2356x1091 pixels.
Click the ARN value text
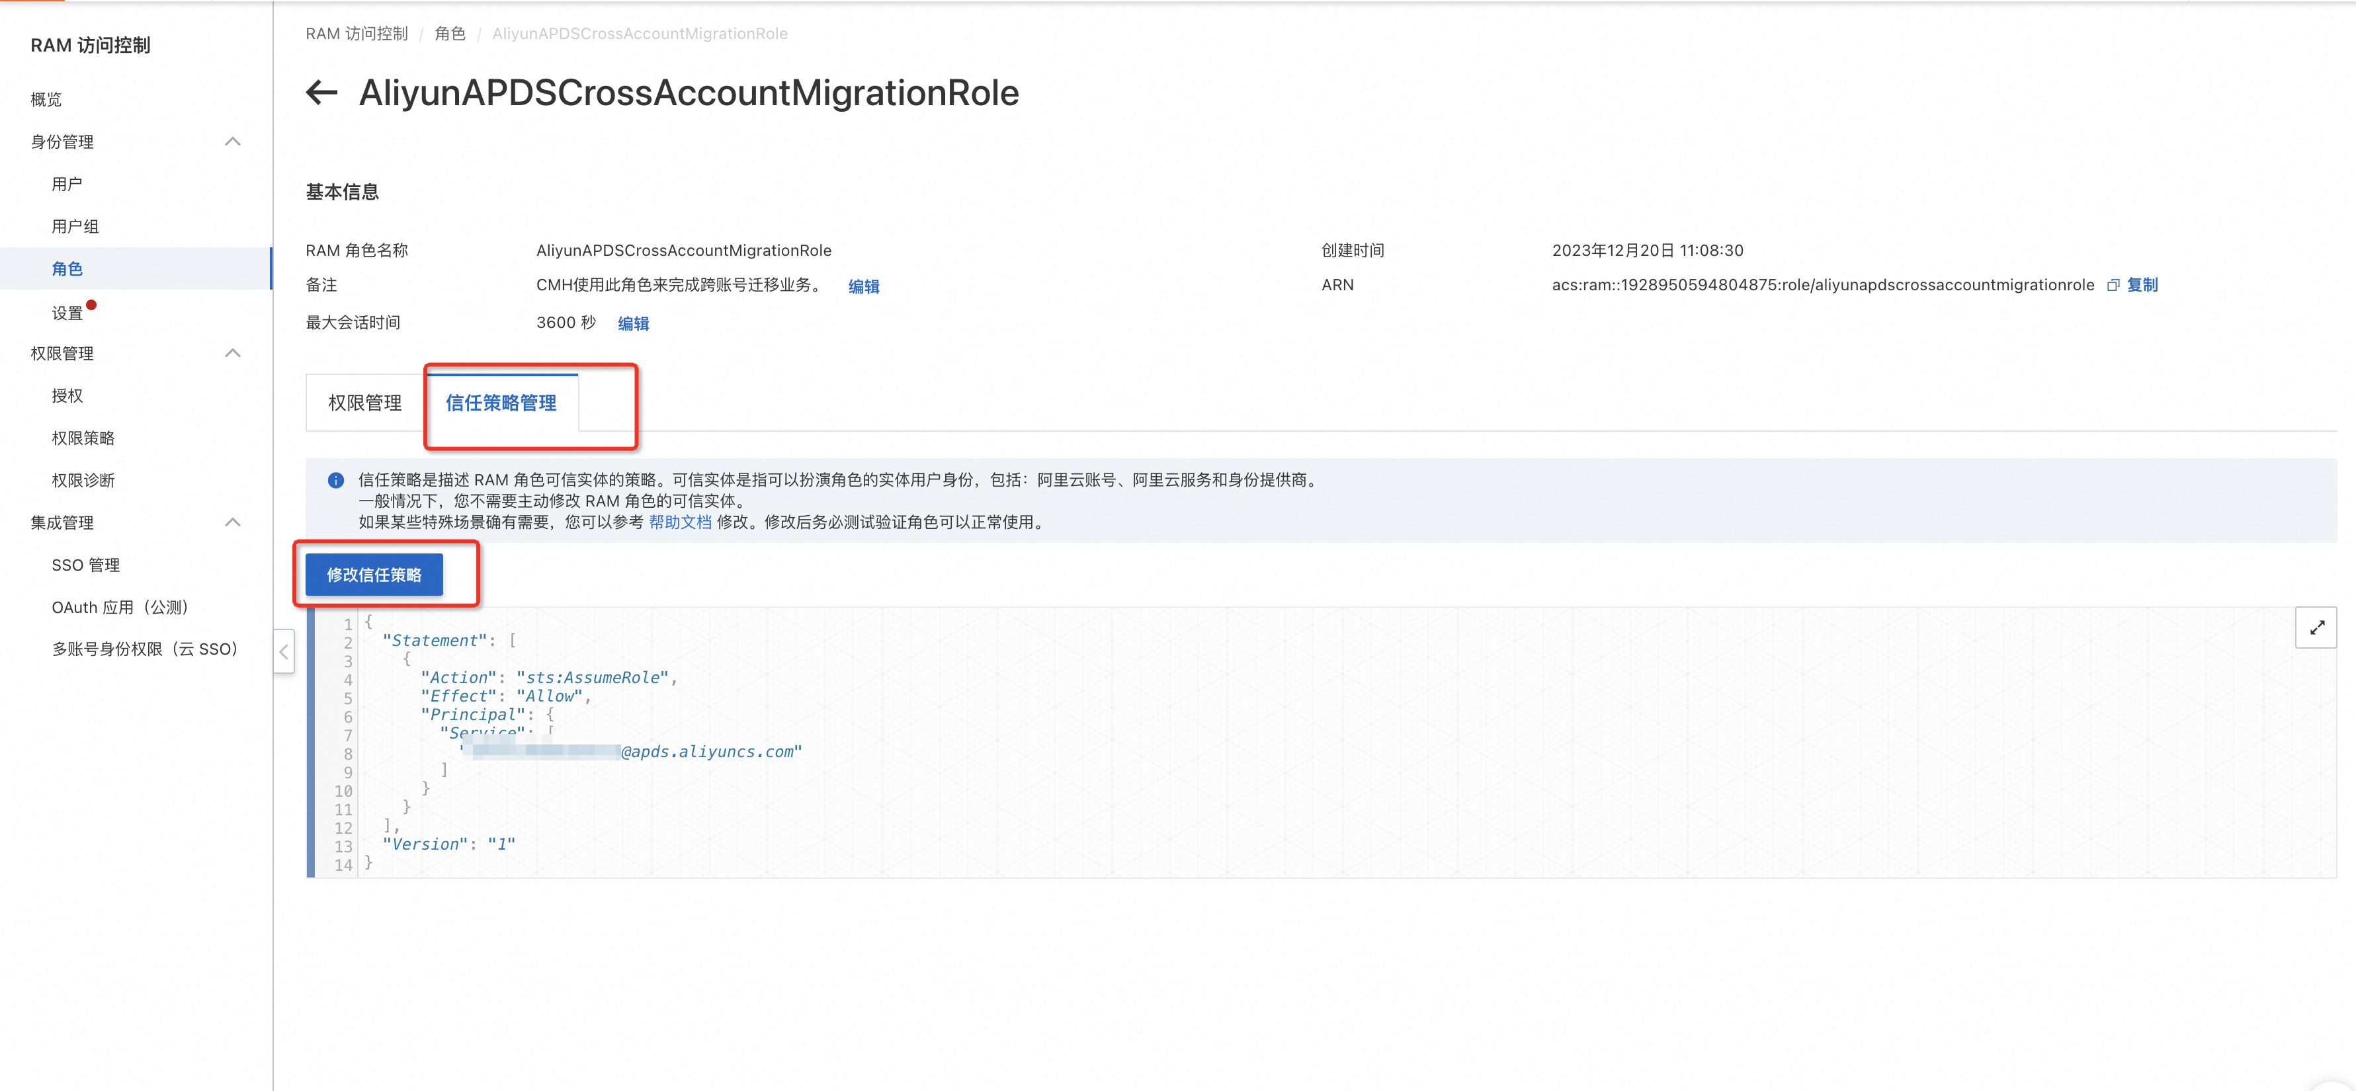point(1822,284)
